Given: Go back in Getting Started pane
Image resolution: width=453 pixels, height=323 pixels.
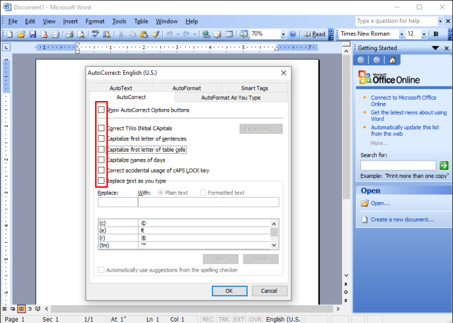Looking at the screenshot, I should (x=360, y=60).
